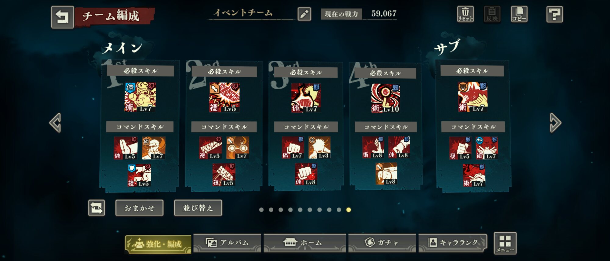
Task: Switch to the ホーム tab
Action: pyautogui.click(x=305, y=243)
